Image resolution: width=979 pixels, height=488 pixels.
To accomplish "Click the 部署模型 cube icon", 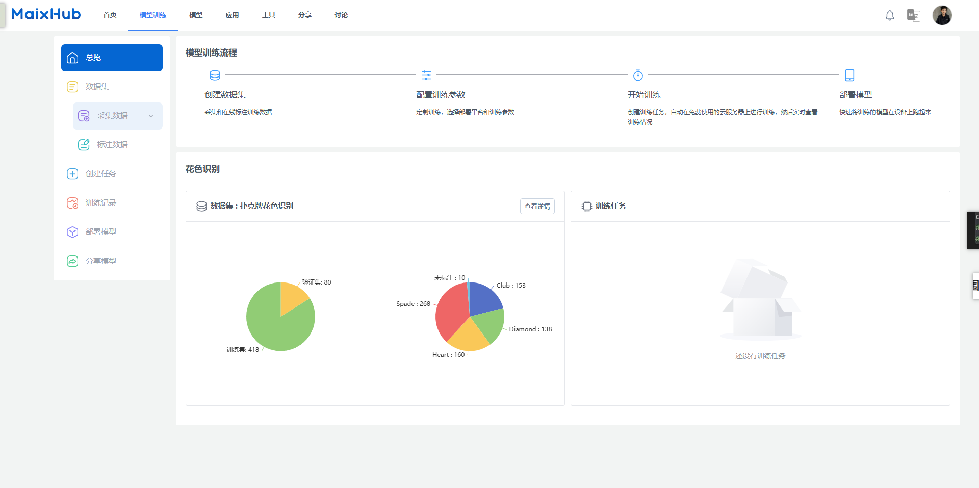I will click(x=72, y=232).
